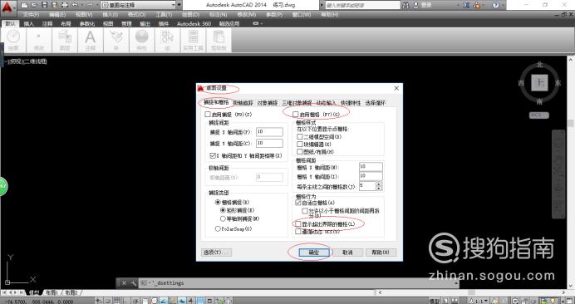Click the 捕捉 X 轴间距 input field
575x304 pixels.
pyautogui.click(x=269, y=131)
